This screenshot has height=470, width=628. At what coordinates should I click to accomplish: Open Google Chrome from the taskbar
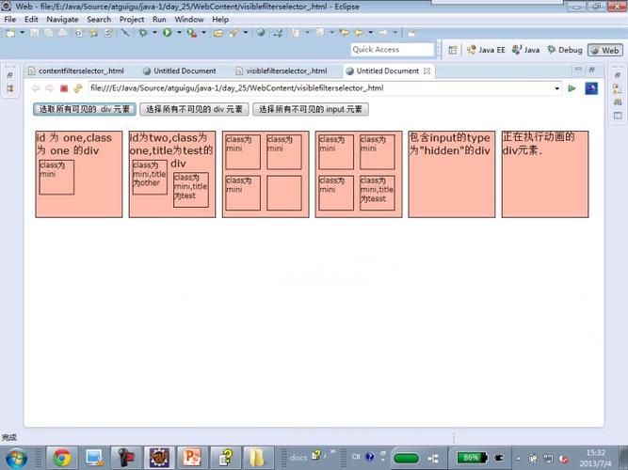(x=62, y=458)
